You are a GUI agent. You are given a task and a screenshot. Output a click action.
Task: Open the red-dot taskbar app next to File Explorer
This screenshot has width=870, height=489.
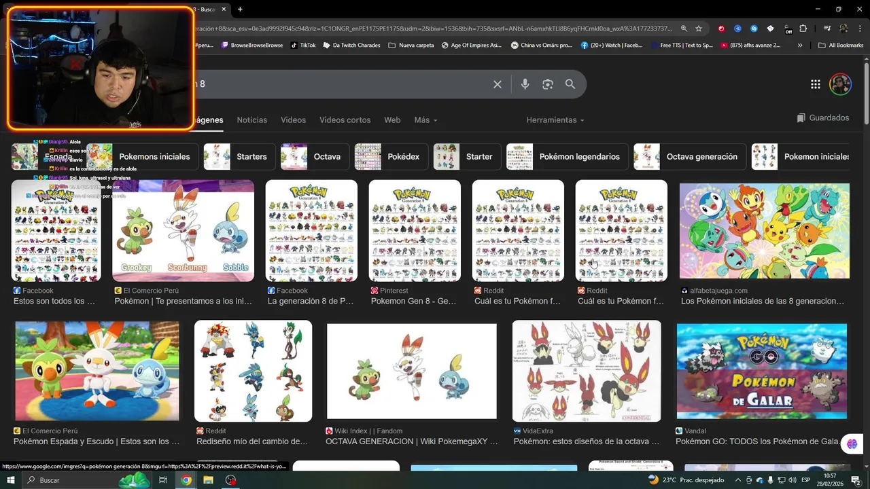pyautogui.click(x=230, y=480)
